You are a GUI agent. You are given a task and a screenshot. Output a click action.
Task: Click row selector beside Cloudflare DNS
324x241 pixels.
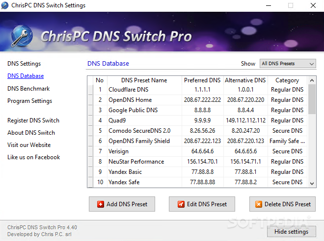90,90
